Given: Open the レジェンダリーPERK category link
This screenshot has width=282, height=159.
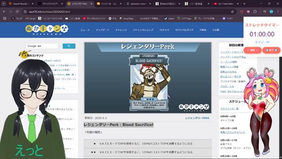Looking at the screenshot, I should tap(197, 118).
